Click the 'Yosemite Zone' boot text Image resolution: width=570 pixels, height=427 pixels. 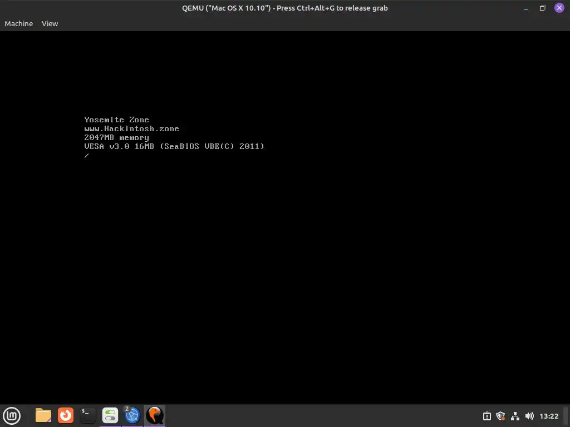(x=116, y=120)
